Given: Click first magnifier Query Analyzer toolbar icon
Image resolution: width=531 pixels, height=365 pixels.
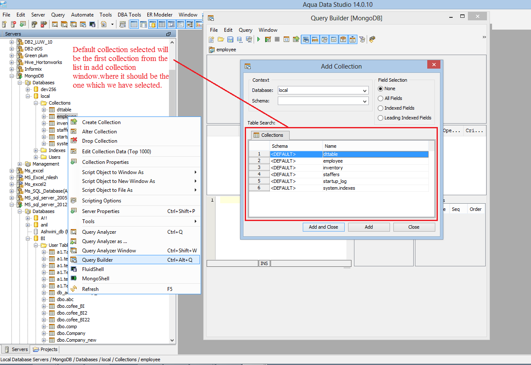Looking at the screenshot, I should (x=55, y=24).
